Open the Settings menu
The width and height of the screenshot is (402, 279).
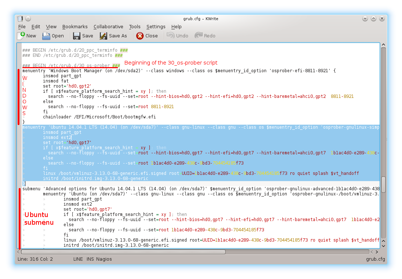(x=156, y=27)
